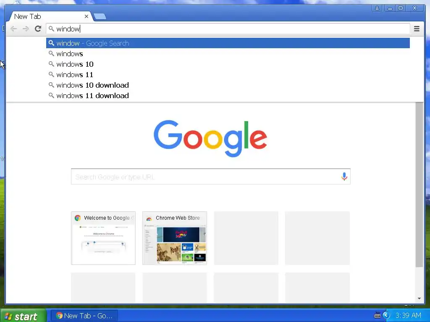Screen dimensions: 430x322
Task: Open the Windows Start menu
Action: coord(23,316)
